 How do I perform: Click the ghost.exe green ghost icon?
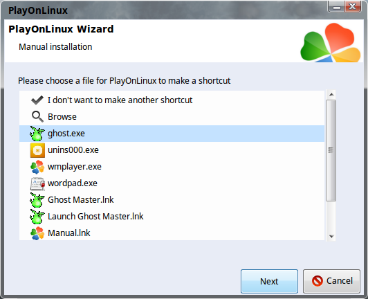click(37, 134)
